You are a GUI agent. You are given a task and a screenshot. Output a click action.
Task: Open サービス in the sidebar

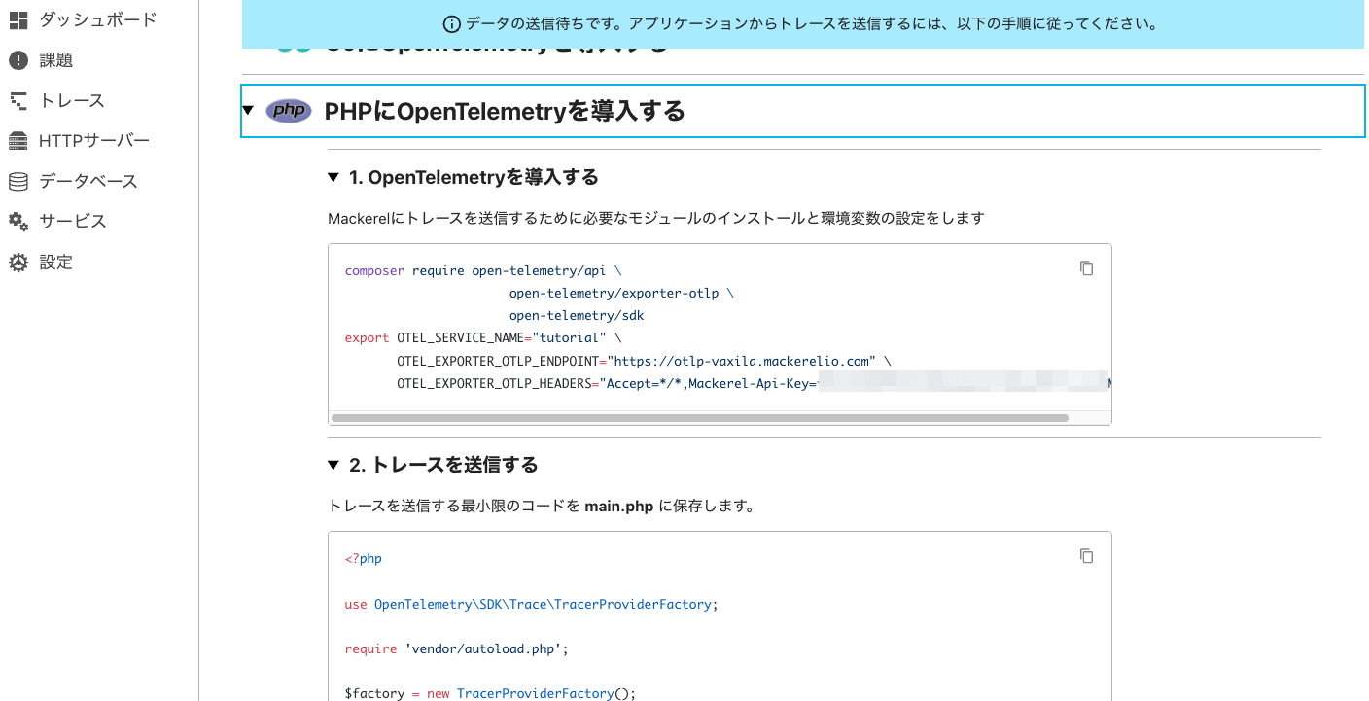click(x=73, y=222)
